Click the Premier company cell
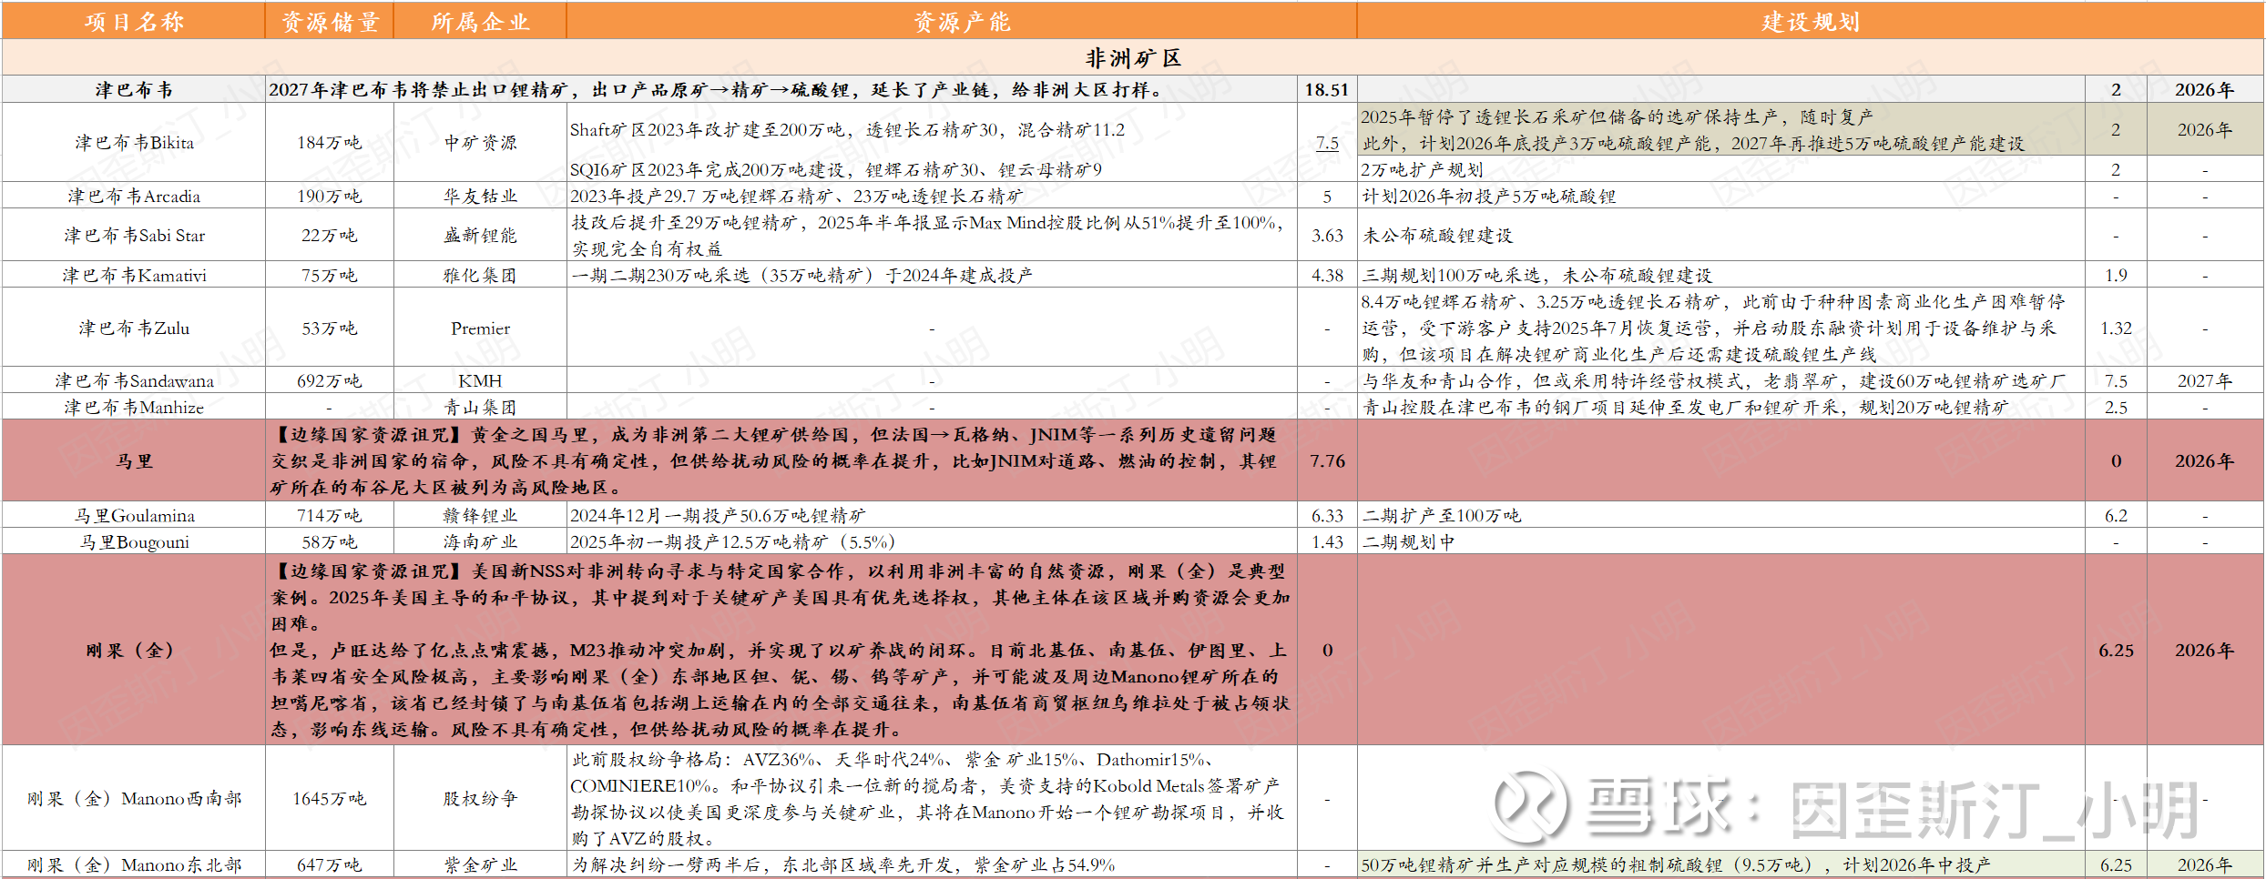 480,328
